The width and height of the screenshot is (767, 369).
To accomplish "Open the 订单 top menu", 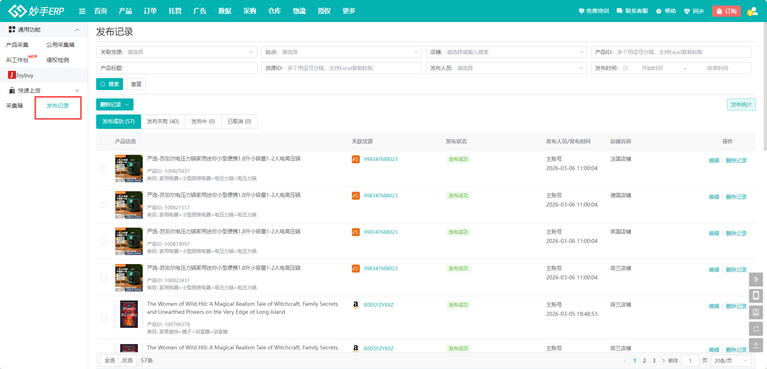I will pos(150,11).
